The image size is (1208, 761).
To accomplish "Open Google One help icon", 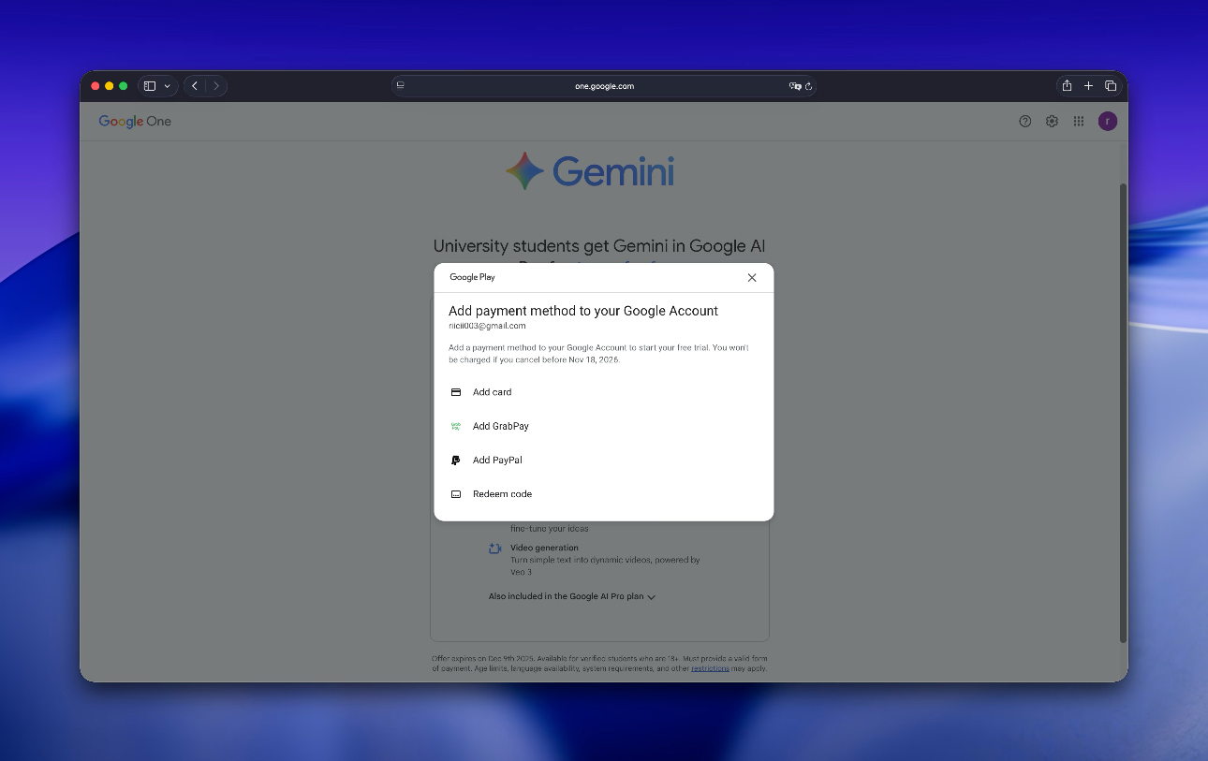I will [x=1025, y=122].
